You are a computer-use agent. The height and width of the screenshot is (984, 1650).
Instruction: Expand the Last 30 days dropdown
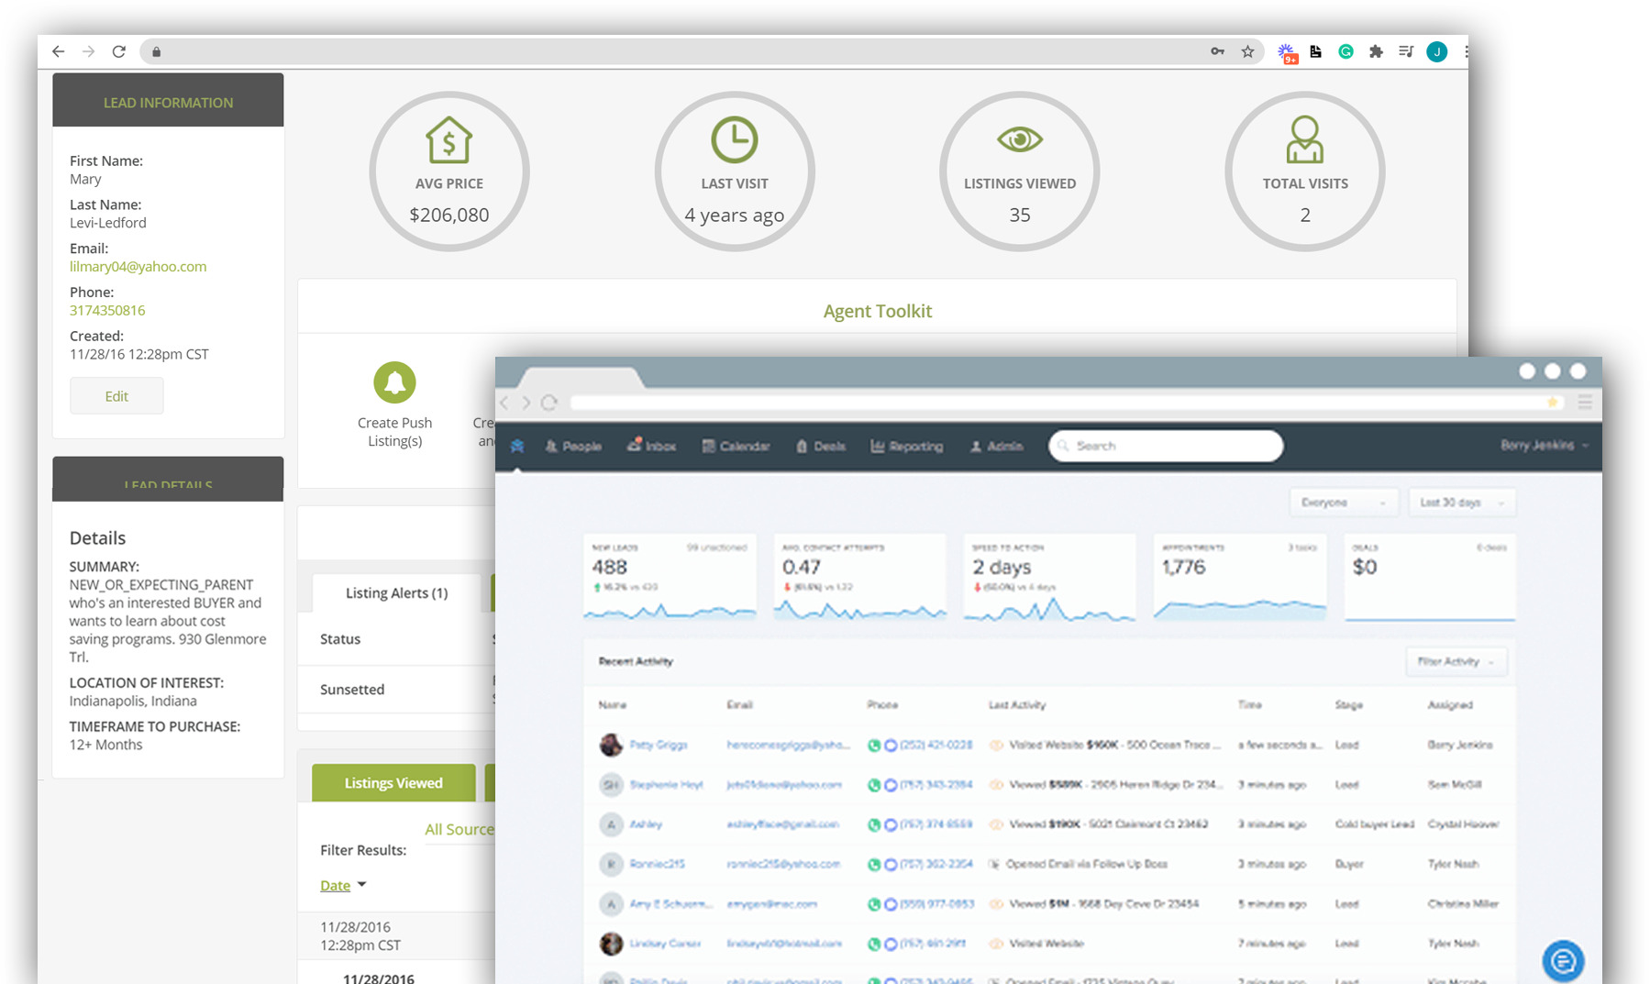[1461, 502]
